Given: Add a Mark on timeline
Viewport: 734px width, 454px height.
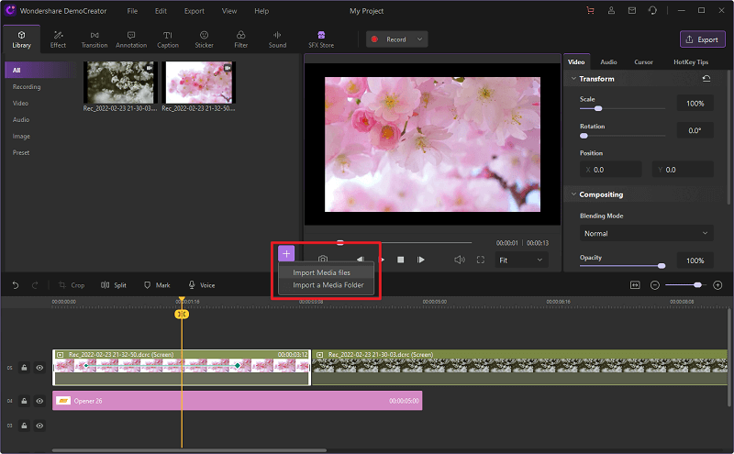Looking at the screenshot, I should coord(157,285).
